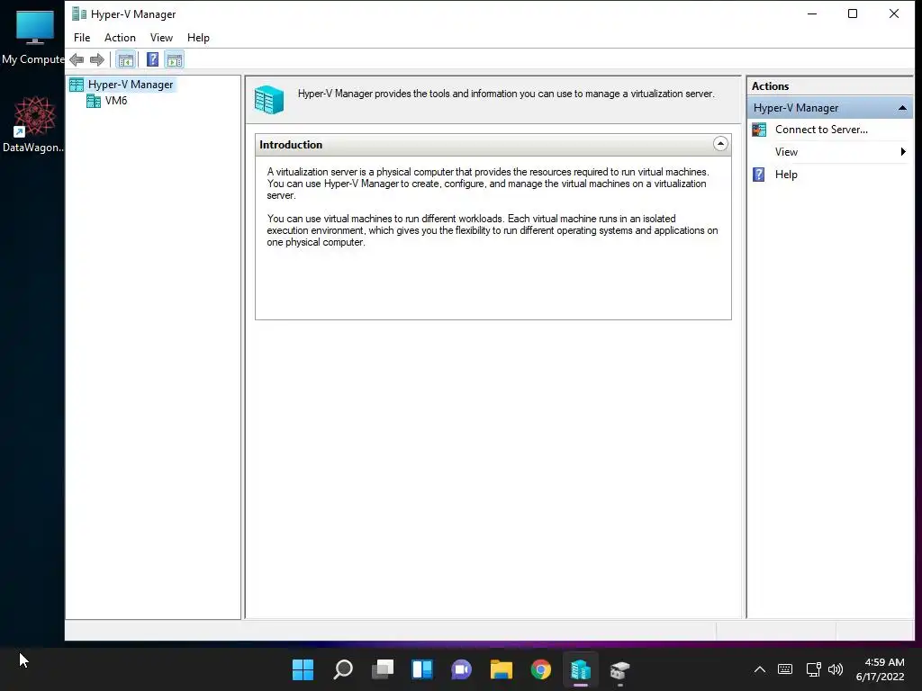Screen dimensions: 922x691
Task: Open volume control tray icon
Action: click(835, 669)
